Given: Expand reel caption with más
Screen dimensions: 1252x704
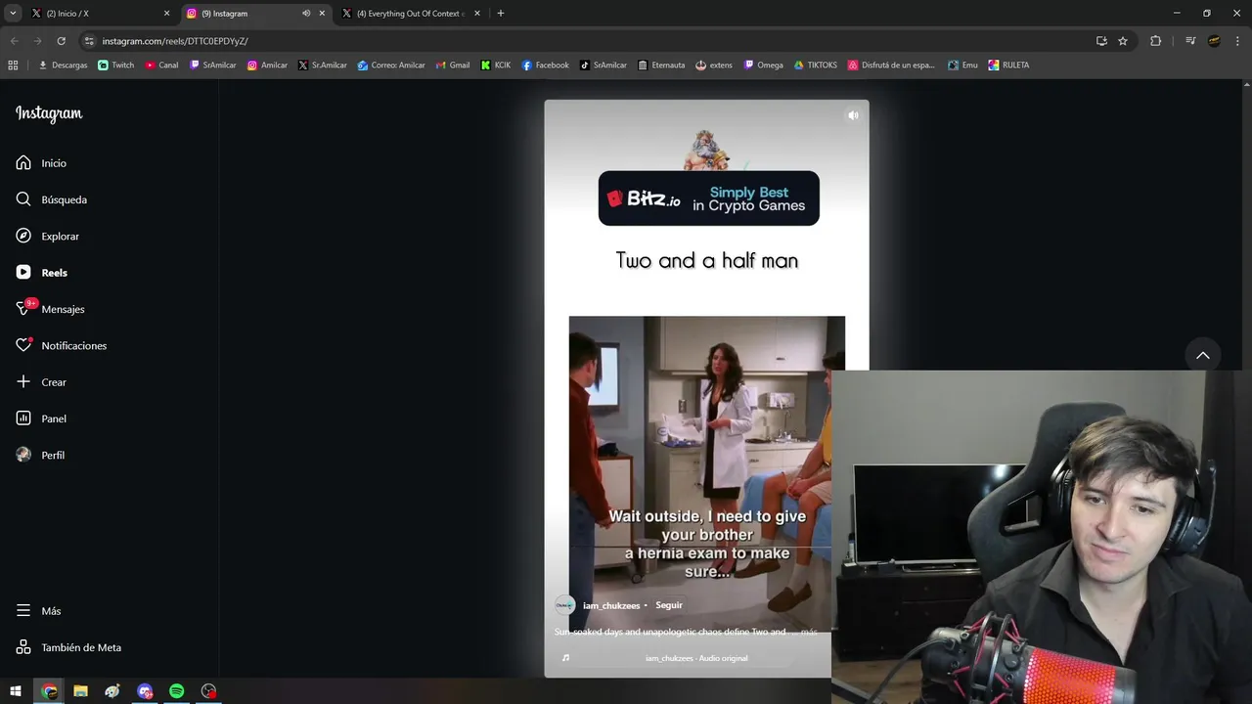Looking at the screenshot, I should tap(809, 632).
